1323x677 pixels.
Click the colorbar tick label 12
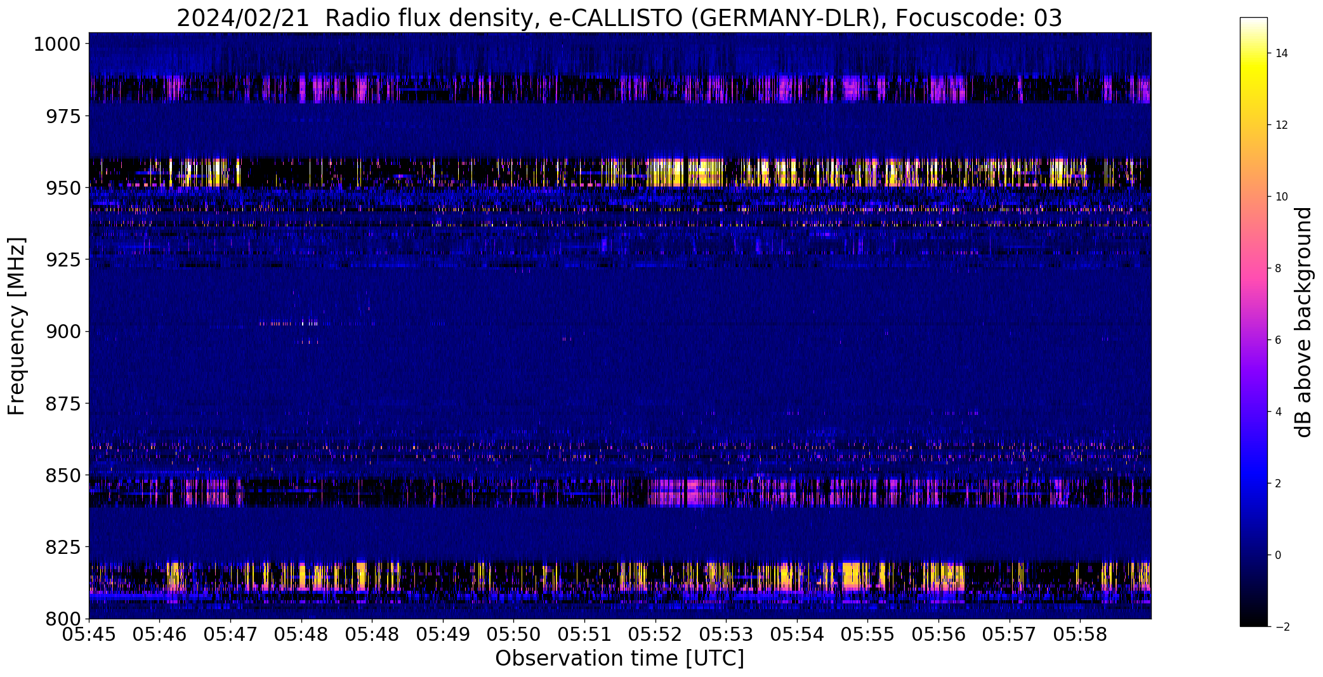click(x=1282, y=125)
